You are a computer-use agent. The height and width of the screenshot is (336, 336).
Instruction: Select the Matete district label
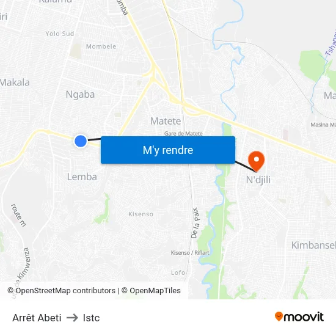pos(166,122)
